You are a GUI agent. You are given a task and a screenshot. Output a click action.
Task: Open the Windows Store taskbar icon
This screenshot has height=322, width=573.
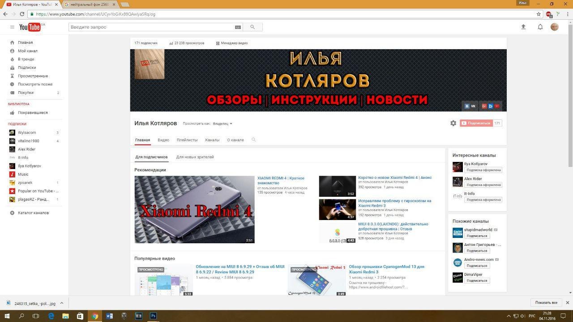coord(80,316)
